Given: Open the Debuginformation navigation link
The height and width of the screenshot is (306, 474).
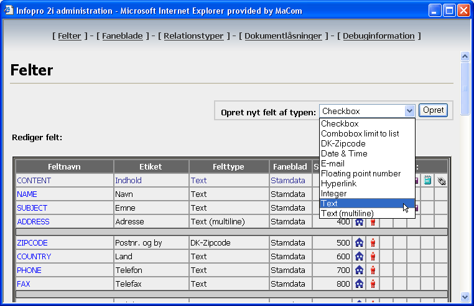Looking at the screenshot, I should click(378, 36).
